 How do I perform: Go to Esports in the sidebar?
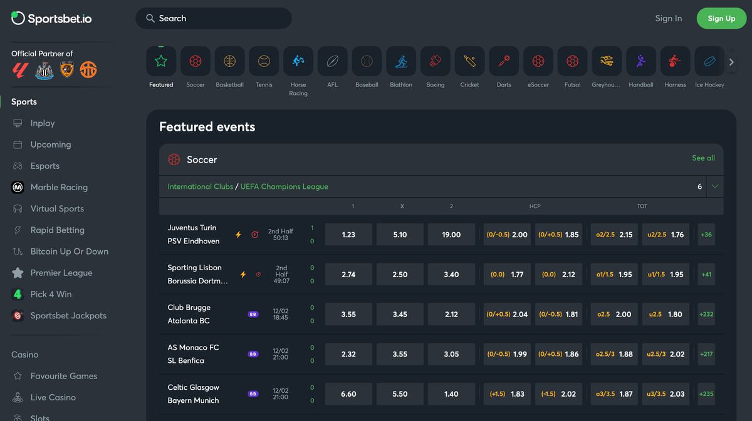45,166
